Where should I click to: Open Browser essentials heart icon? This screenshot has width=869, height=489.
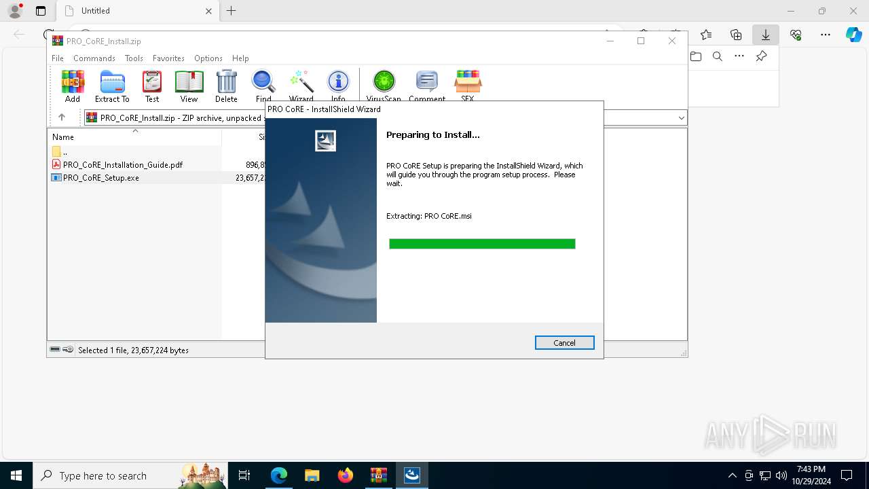(x=796, y=35)
